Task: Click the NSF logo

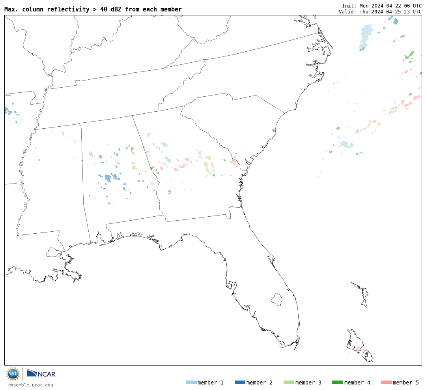Action: click(x=13, y=374)
